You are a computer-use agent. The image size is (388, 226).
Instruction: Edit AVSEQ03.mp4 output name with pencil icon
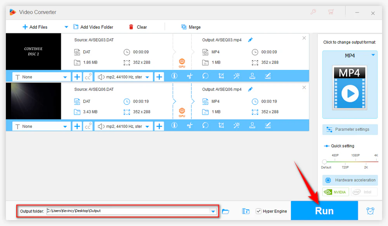point(250,40)
